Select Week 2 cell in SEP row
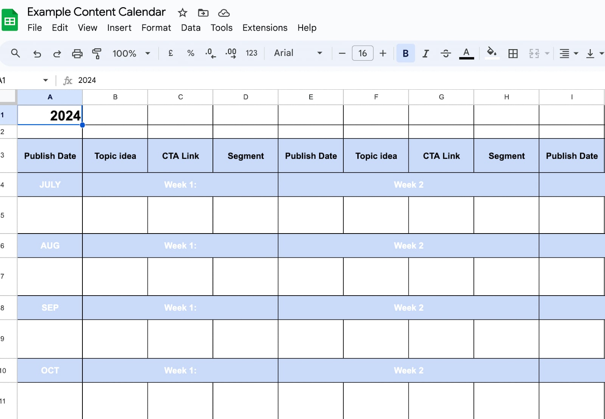The image size is (605, 419). (409, 308)
